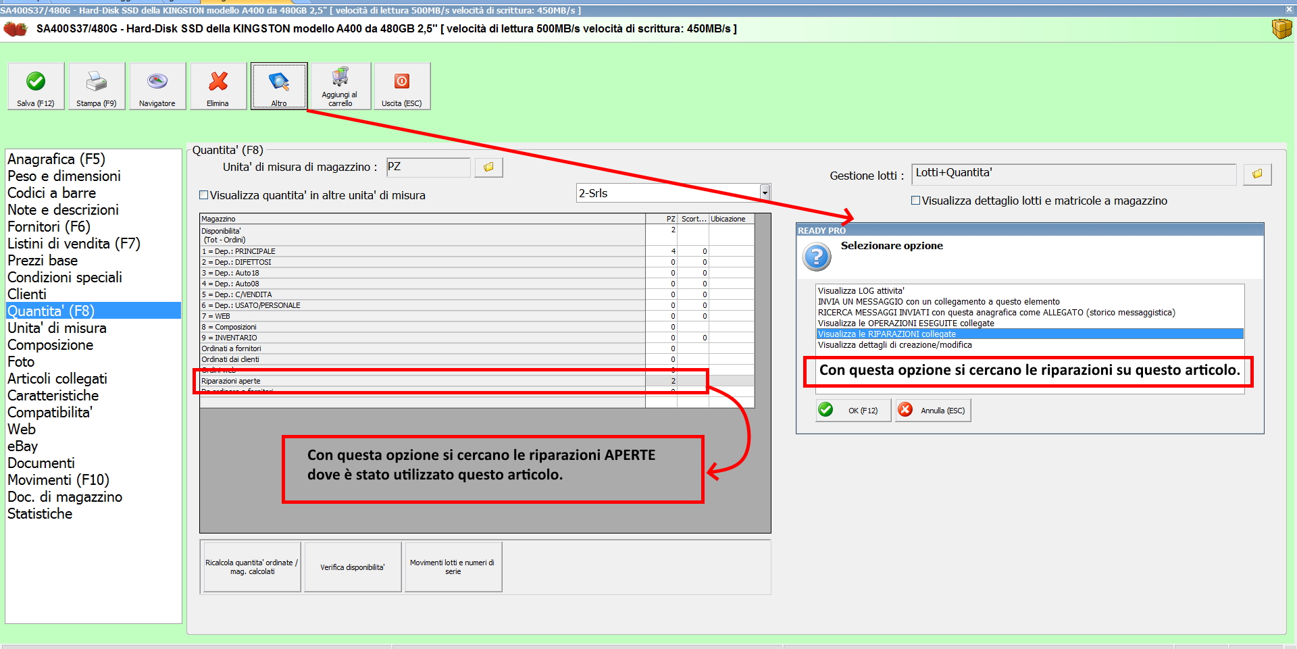This screenshot has height=649, width=1297.
Task: Open the Clienti section
Action: coord(27,294)
